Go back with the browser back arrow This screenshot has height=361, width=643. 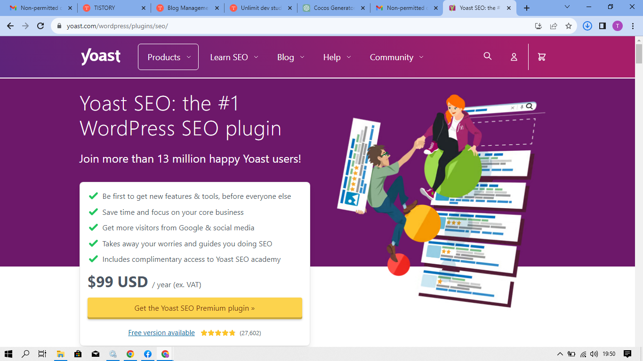[x=10, y=26]
